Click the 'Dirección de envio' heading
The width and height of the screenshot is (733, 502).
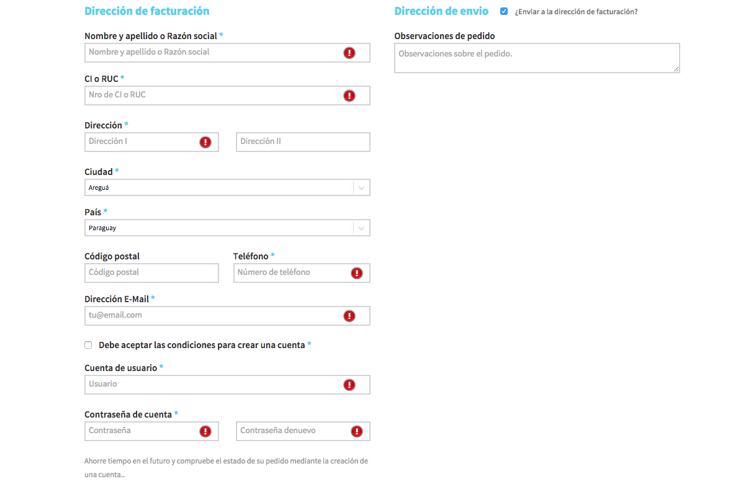point(441,11)
